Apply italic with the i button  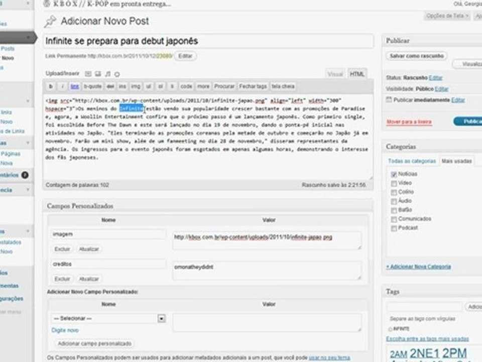(x=62, y=86)
